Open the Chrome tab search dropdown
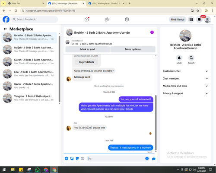Viewport: 216px width, 173px height. pyautogui.click(x=3, y=3)
